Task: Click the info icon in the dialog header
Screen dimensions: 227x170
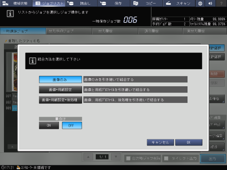Action: pyautogui.click(x=32, y=61)
